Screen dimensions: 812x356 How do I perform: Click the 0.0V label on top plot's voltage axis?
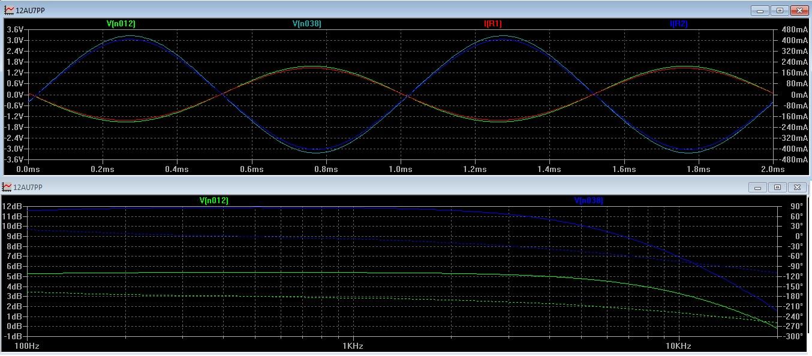tap(15, 95)
